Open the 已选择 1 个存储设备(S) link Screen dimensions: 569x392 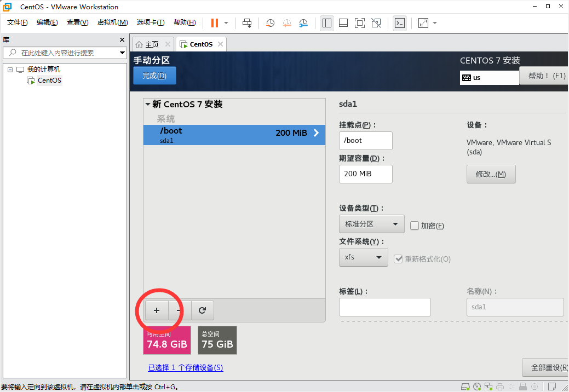(x=186, y=368)
